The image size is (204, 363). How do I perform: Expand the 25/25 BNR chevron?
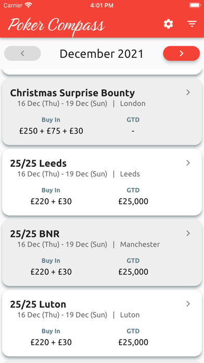pyautogui.click(x=188, y=233)
